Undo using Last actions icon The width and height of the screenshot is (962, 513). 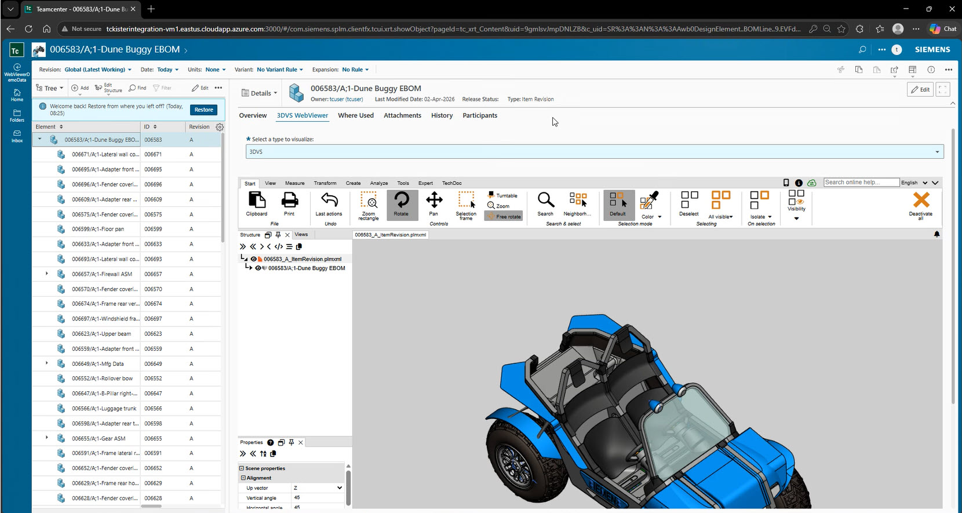click(329, 204)
